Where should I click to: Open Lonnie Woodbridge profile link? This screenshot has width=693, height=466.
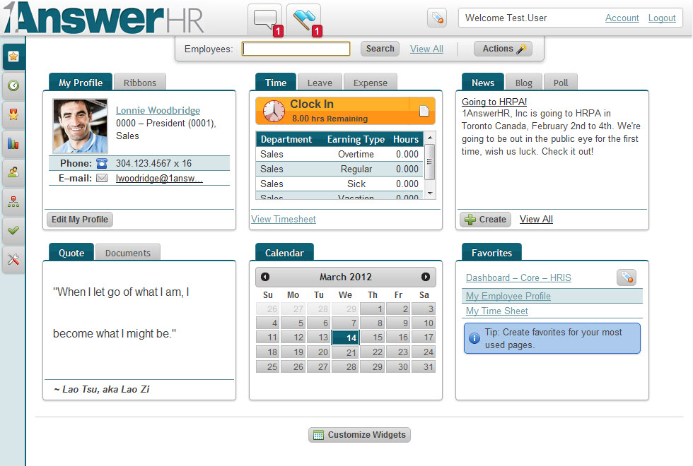(x=158, y=110)
